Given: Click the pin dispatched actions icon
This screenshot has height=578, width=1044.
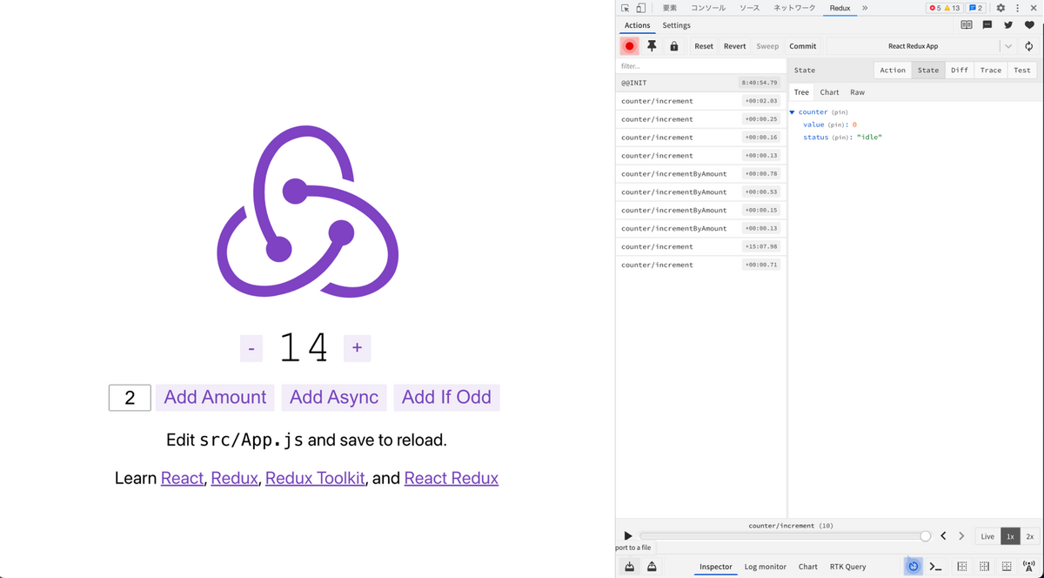Looking at the screenshot, I should (652, 45).
